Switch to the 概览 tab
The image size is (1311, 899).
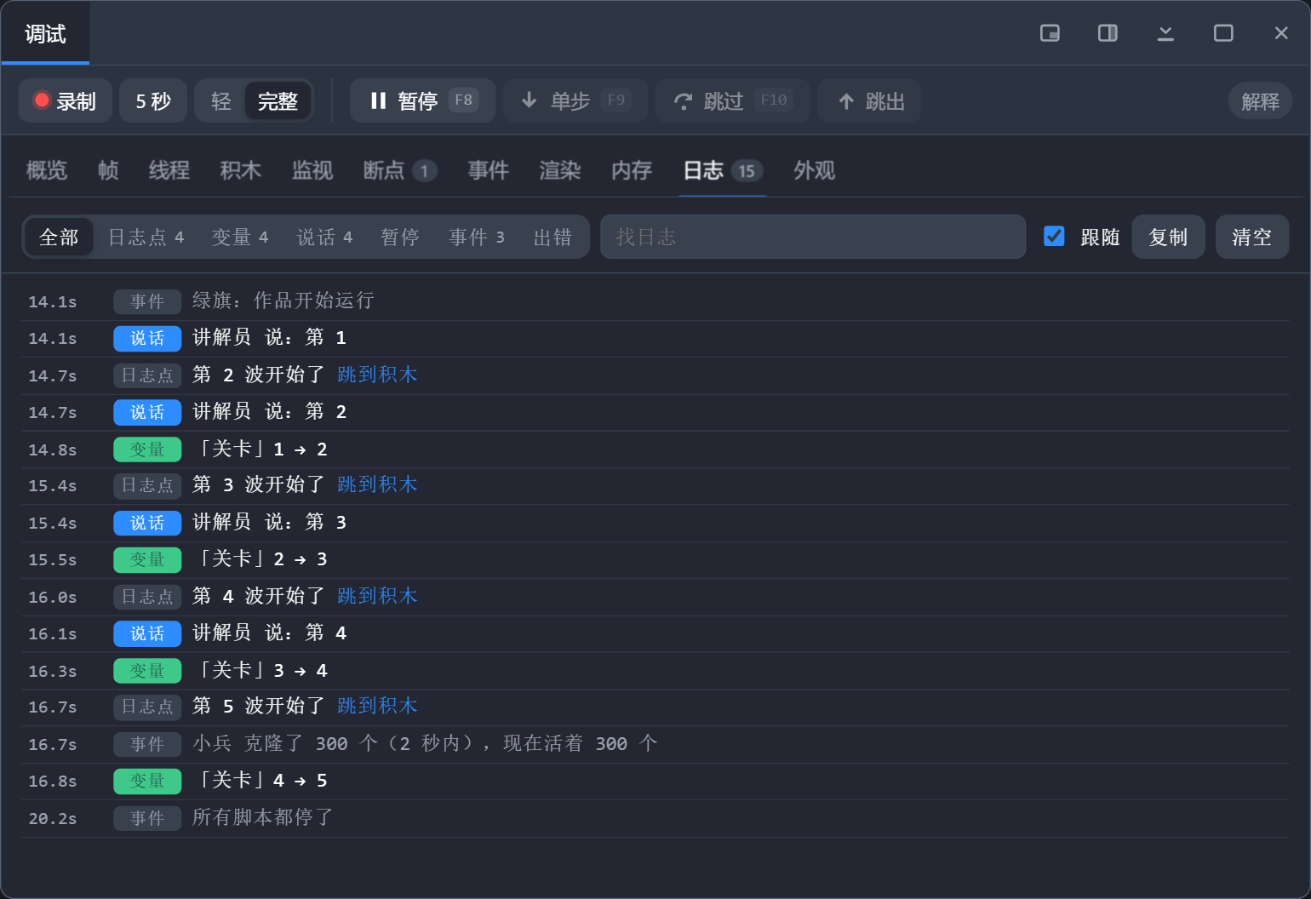pyautogui.click(x=47, y=170)
